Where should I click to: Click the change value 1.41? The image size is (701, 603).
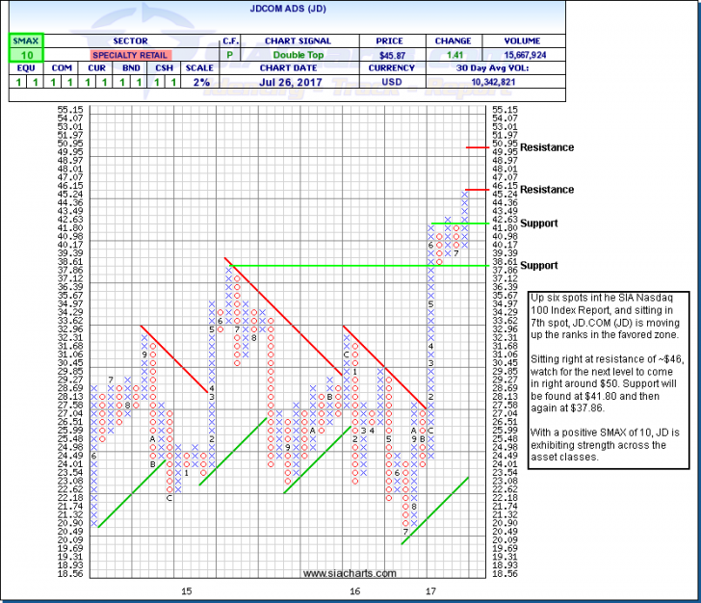[x=452, y=56]
